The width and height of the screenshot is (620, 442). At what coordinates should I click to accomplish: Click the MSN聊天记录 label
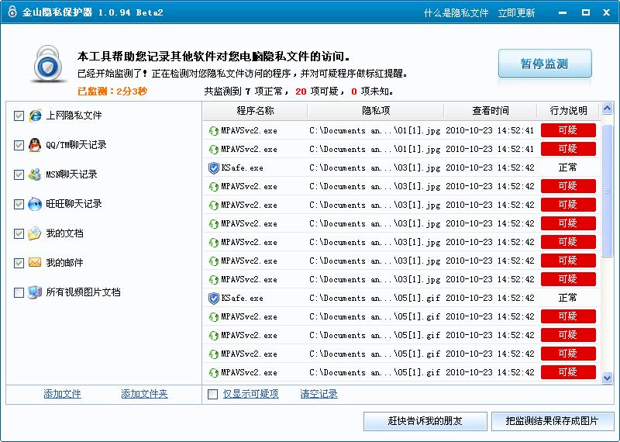tap(71, 174)
